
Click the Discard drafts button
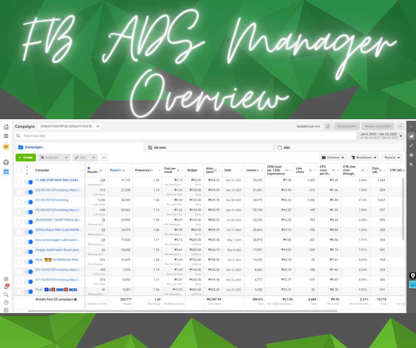click(347, 126)
